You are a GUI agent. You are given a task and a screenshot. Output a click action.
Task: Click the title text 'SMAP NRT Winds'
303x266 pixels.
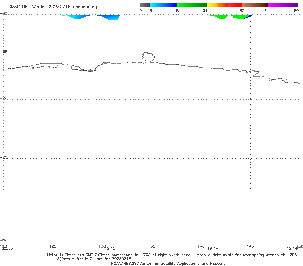tap(26, 7)
